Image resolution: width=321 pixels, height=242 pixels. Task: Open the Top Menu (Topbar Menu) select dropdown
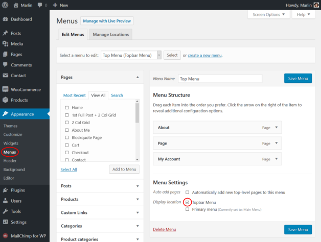pyautogui.click(x=131, y=55)
